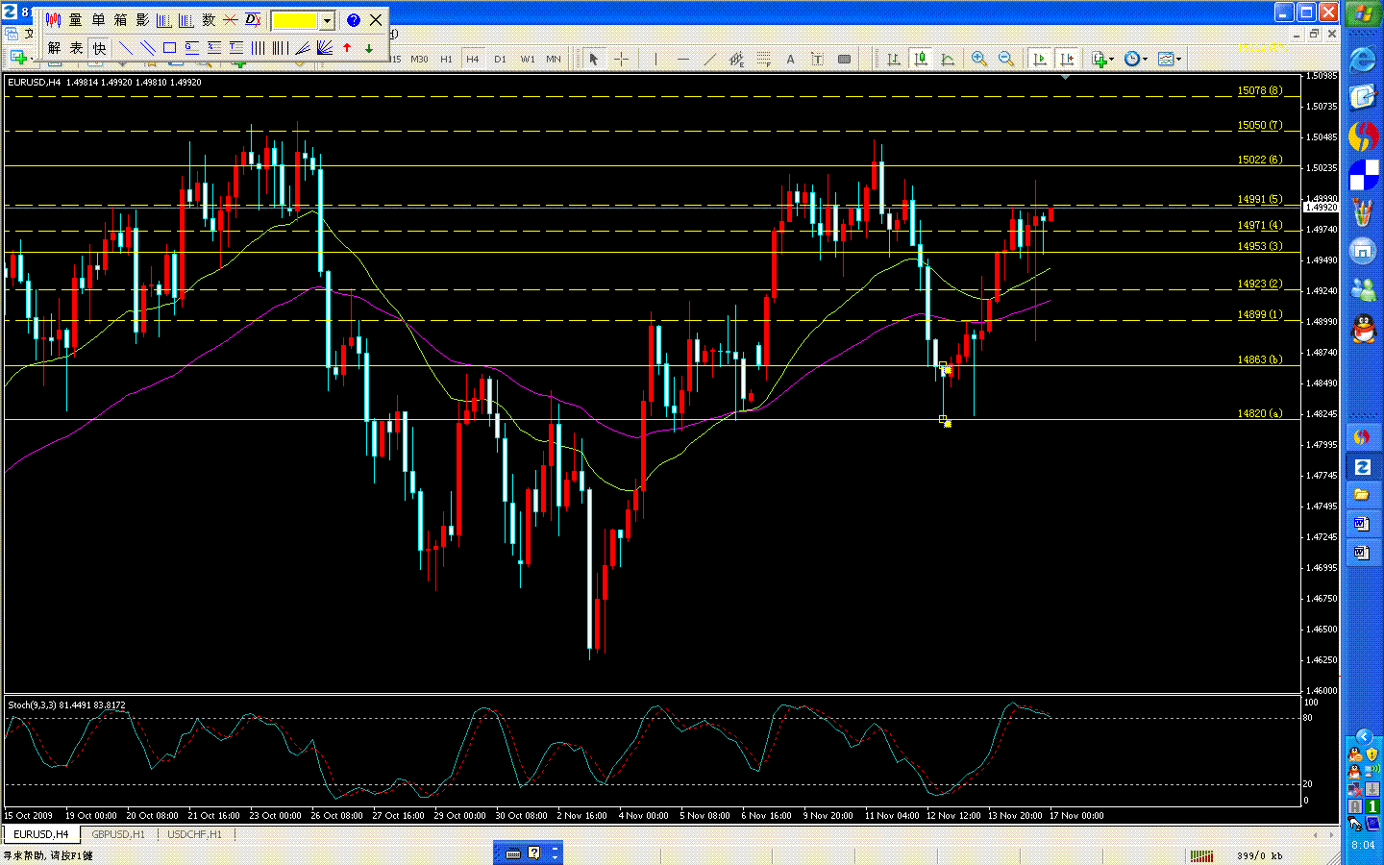Click the connection status bars indicator
The height and width of the screenshot is (865, 1384).
pyautogui.click(x=1201, y=855)
